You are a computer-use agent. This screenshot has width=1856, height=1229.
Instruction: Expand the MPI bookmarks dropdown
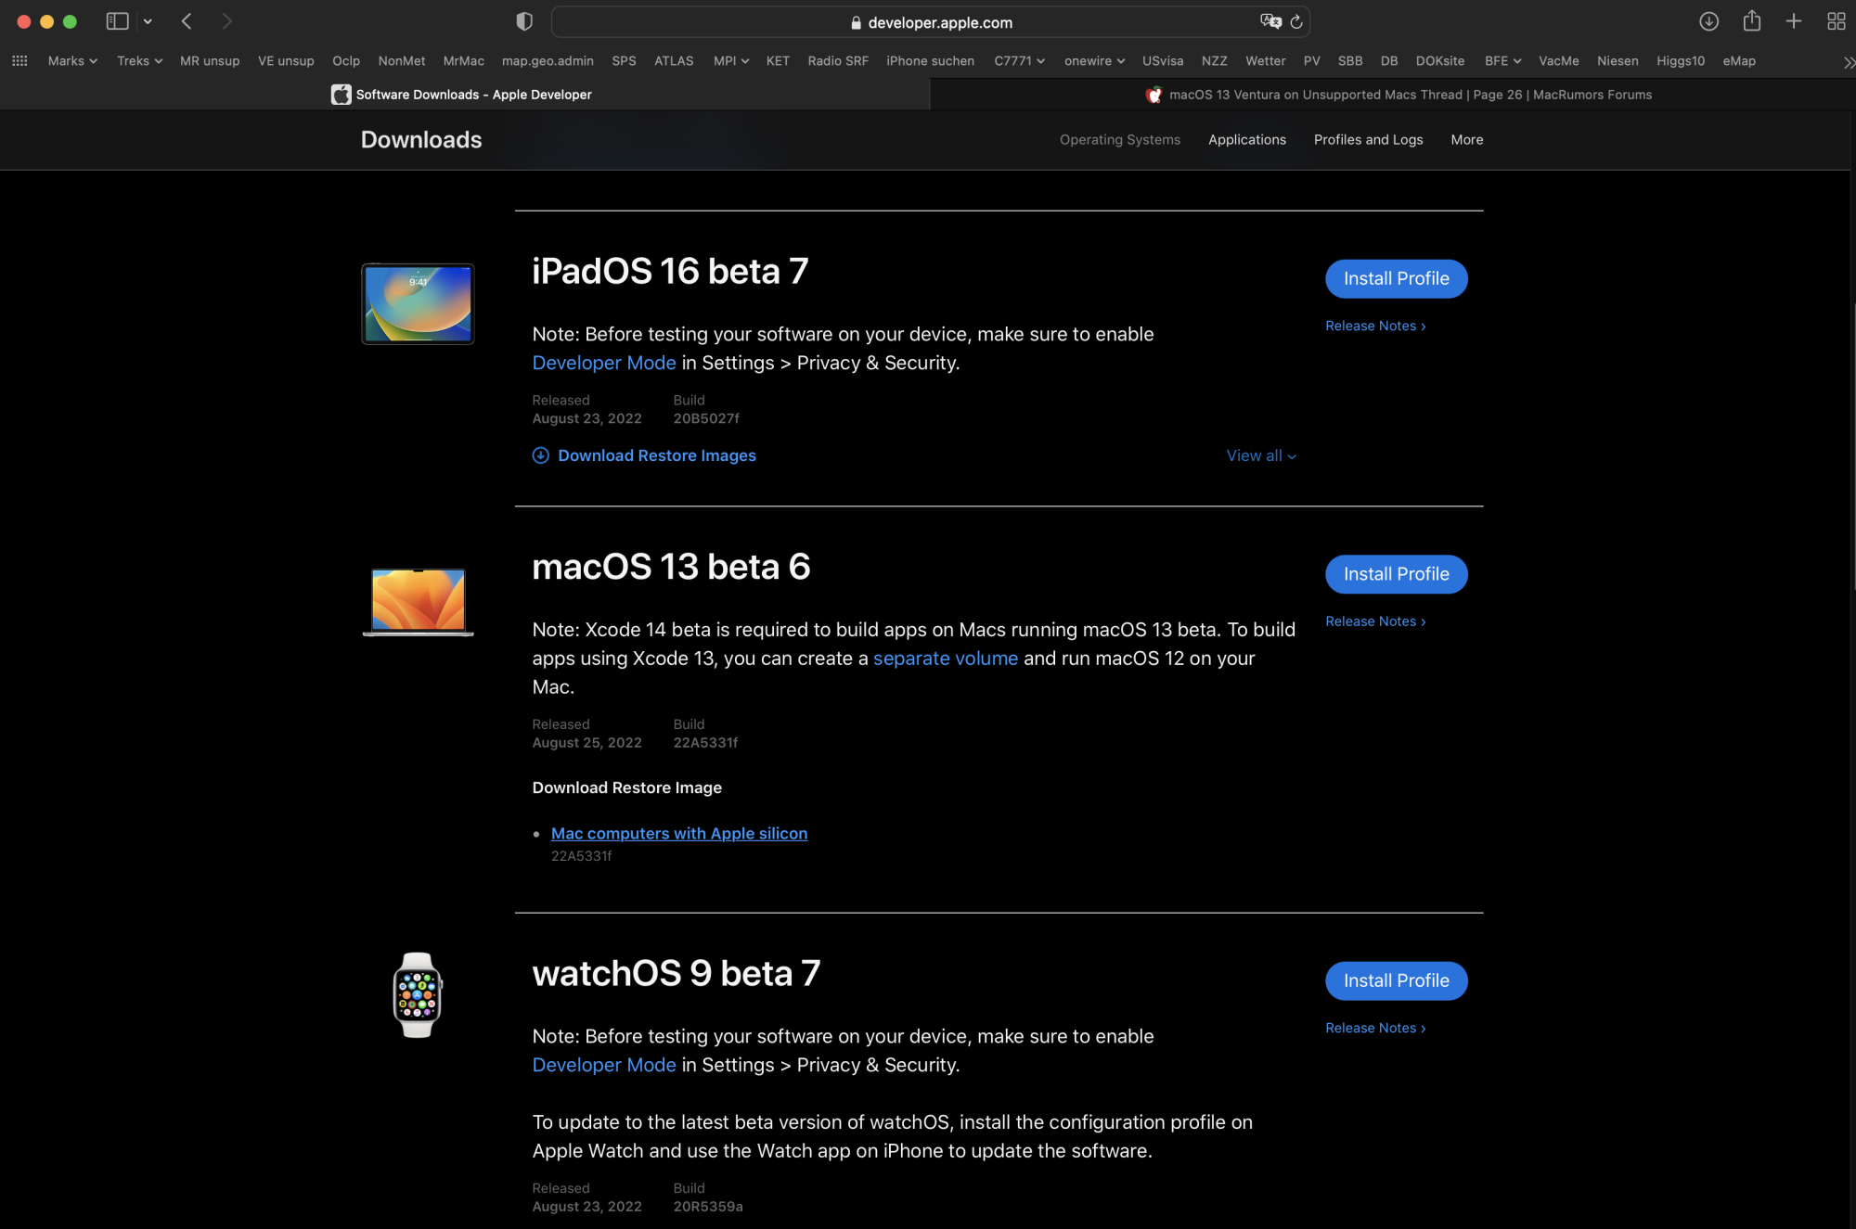730,61
